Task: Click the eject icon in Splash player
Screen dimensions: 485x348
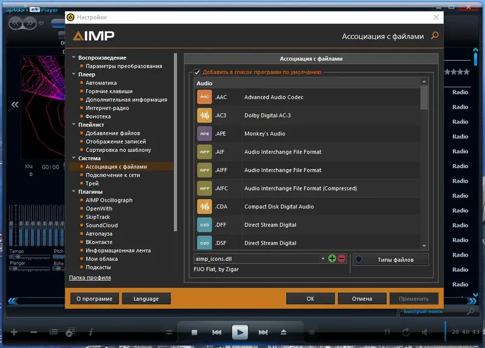Action: coord(284,332)
